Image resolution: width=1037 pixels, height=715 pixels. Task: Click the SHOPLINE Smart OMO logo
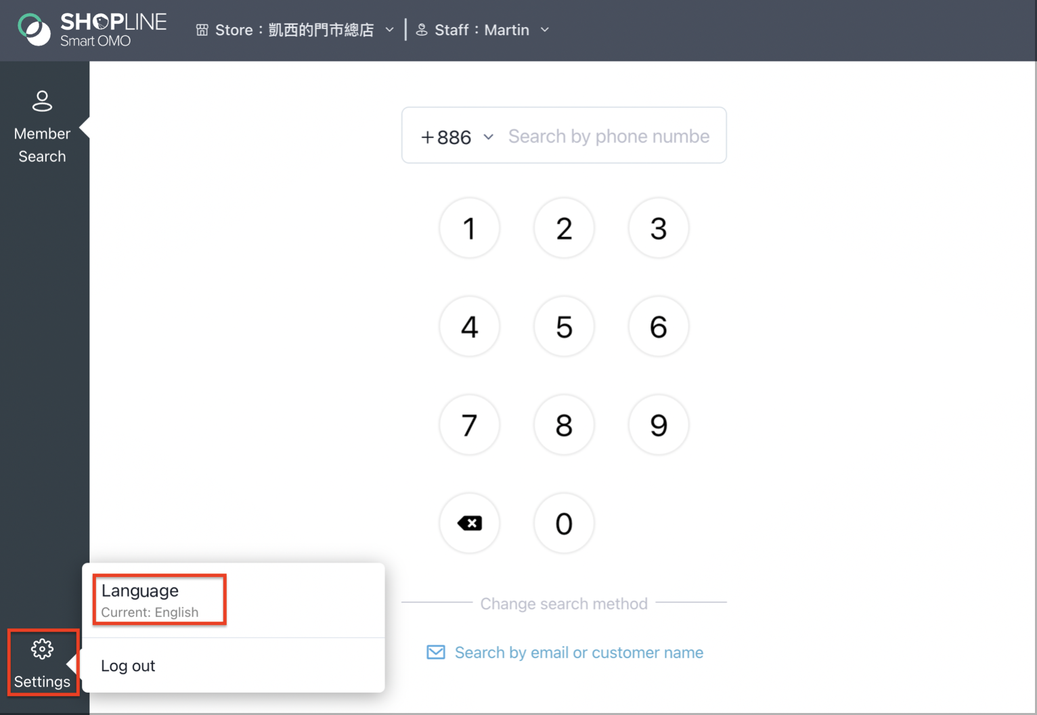(92, 30)
